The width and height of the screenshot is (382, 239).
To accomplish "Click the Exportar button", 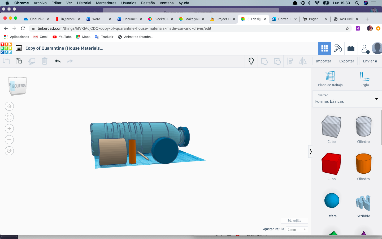I will (347, 61).
